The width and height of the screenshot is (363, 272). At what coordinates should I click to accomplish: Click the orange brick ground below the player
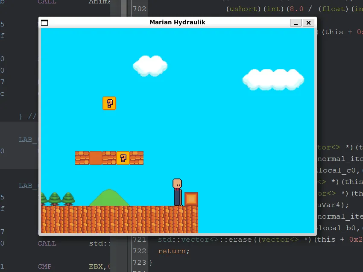177,219
